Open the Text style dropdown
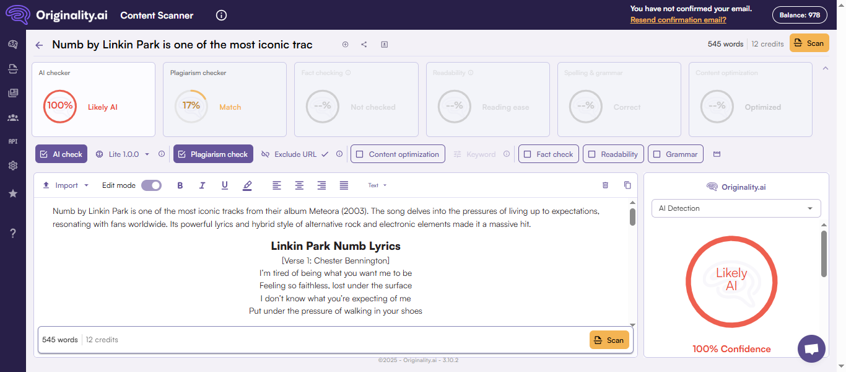 377,185
